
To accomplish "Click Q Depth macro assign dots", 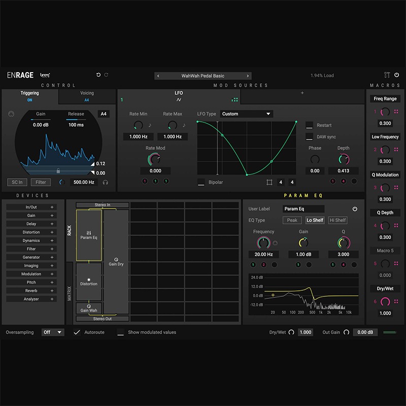I will click(396, 225).
